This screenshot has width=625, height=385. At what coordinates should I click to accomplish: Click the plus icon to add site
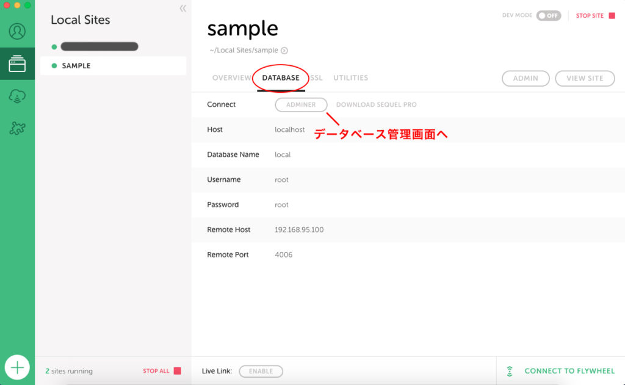pyautogui.click(x=17, y=367)
